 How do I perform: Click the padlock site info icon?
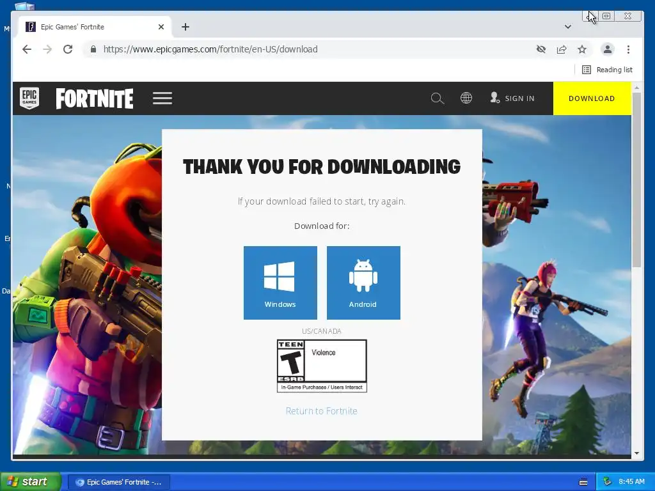coord(93,49)
